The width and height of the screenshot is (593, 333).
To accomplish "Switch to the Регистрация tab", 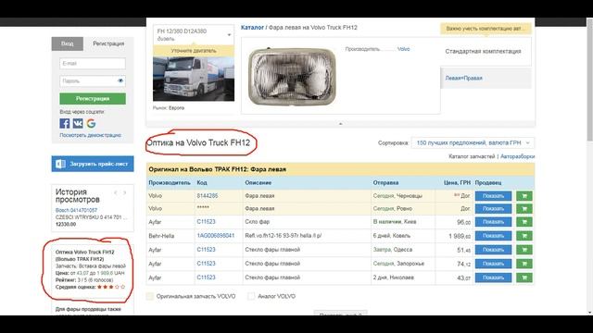I will (108, 43).
